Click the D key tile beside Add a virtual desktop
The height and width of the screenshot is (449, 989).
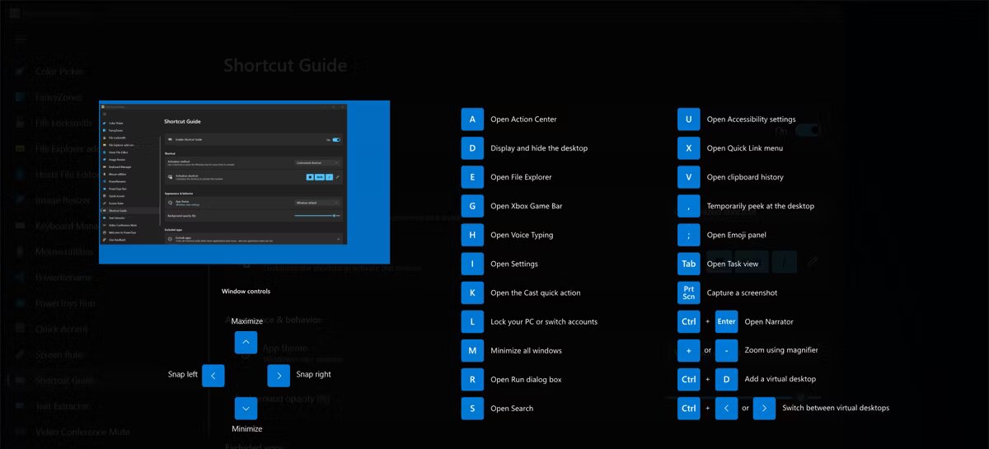click(x=726, y=379)
